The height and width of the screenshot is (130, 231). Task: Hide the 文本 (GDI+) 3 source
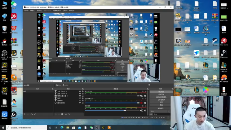pos(80,91)
